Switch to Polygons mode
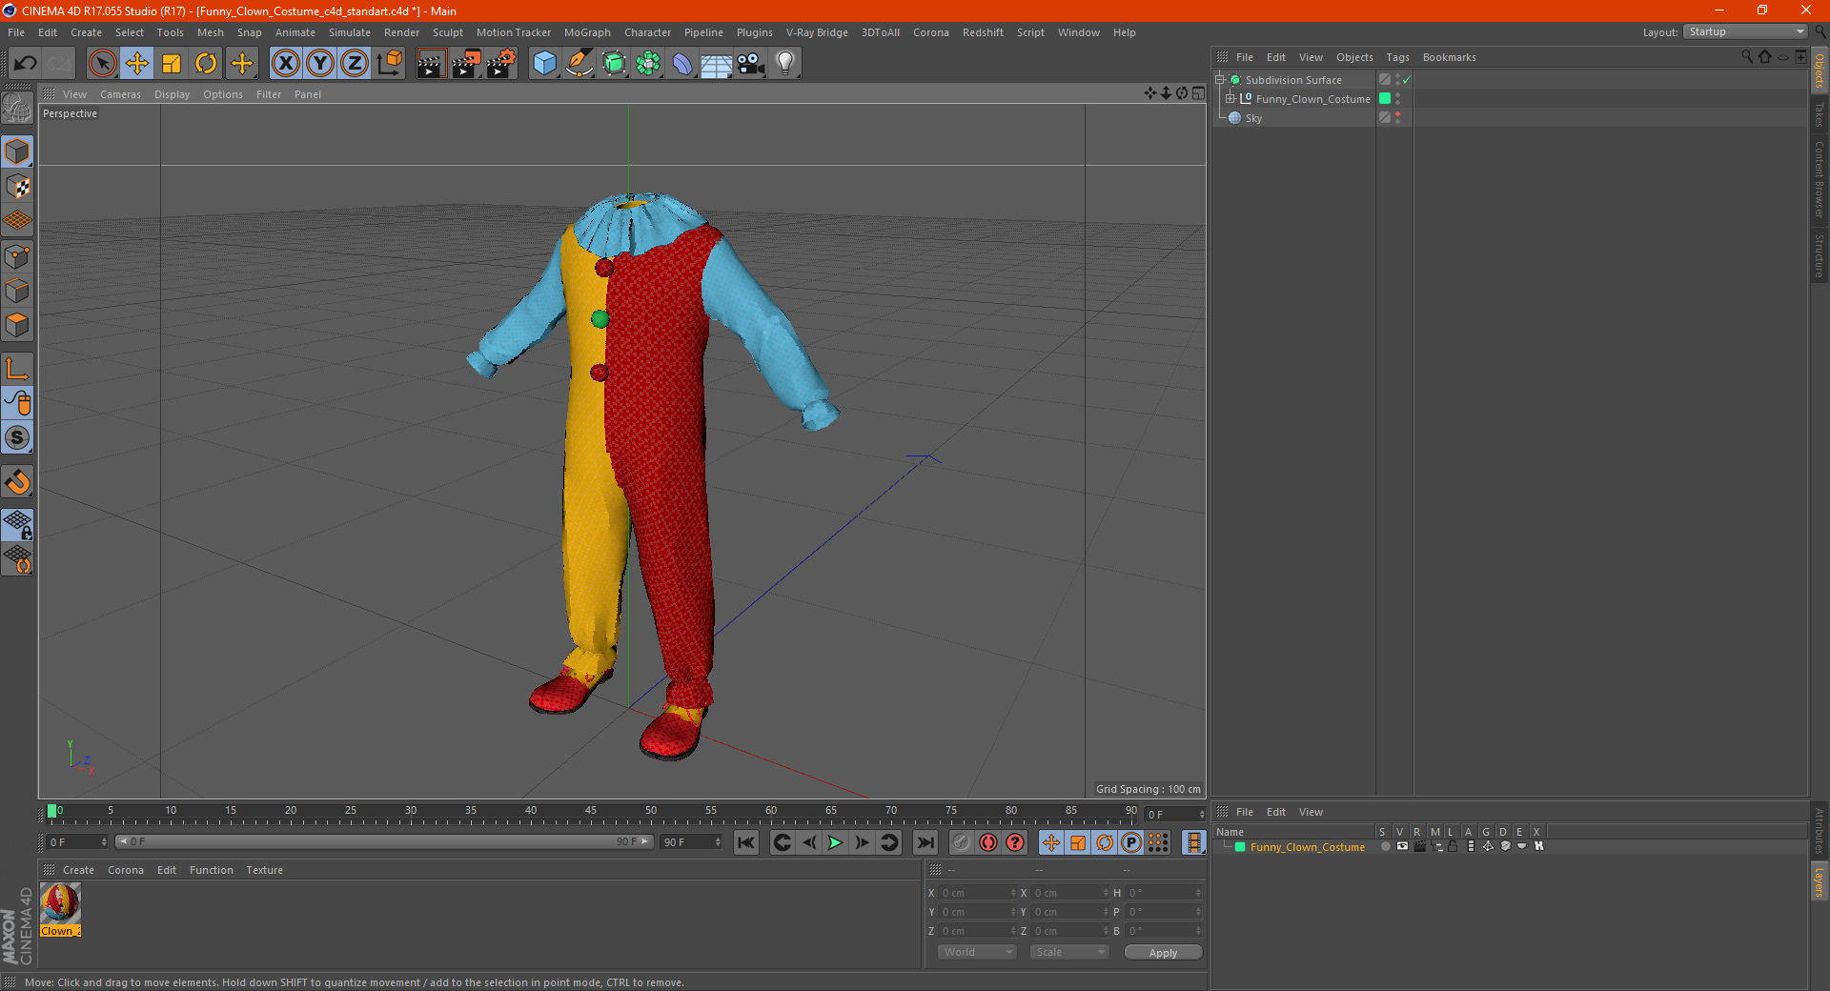The image size is (1830, 991). pyautogui.click(x=17, y=325)
